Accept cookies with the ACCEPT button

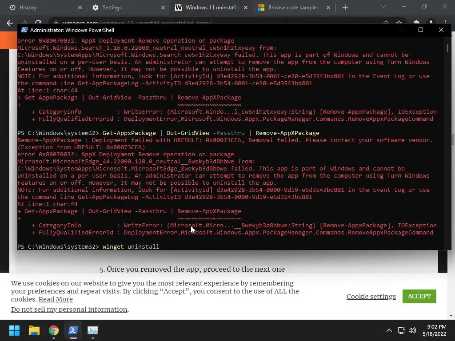[419, 296]
